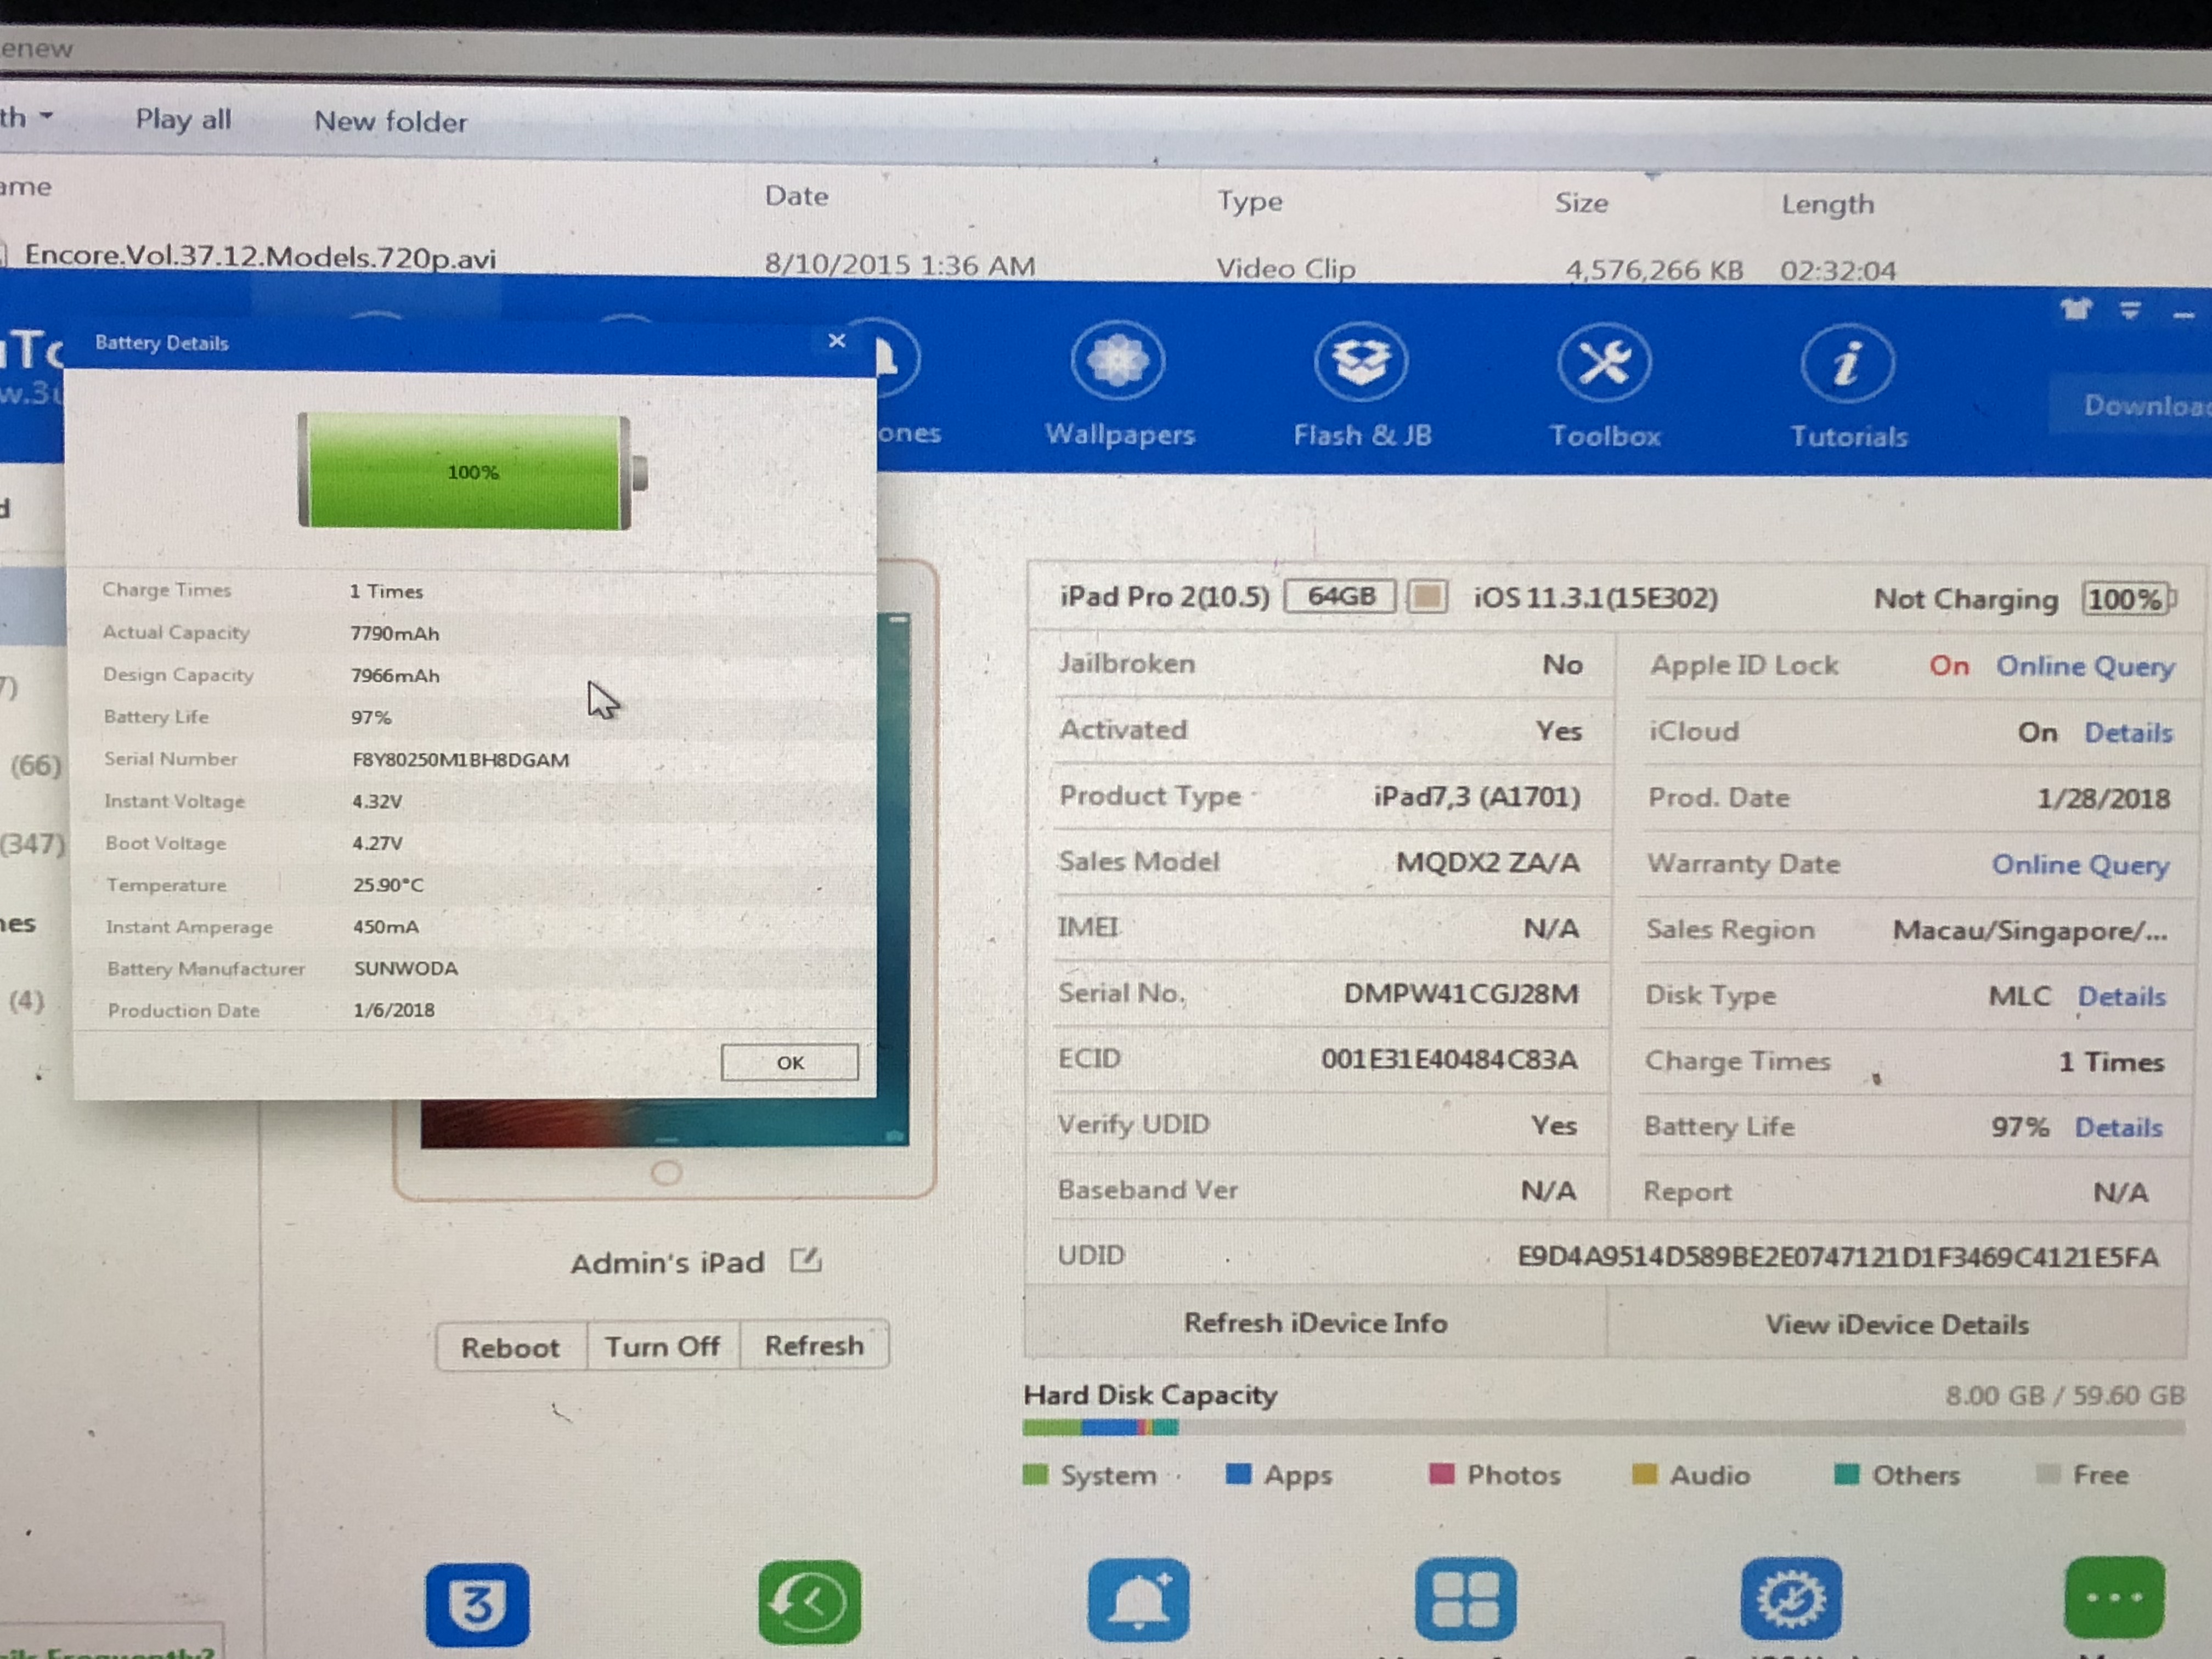This screenshot has width=2212, height=1659.
Task: Open the ringtone bell icon
Action: pyautogui.click(x=1138, y=1600)
